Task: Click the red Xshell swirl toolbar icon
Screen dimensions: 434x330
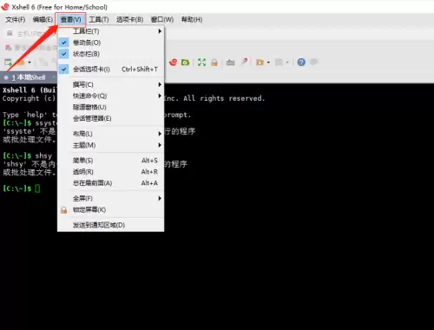Action: (x=173, y=62)
